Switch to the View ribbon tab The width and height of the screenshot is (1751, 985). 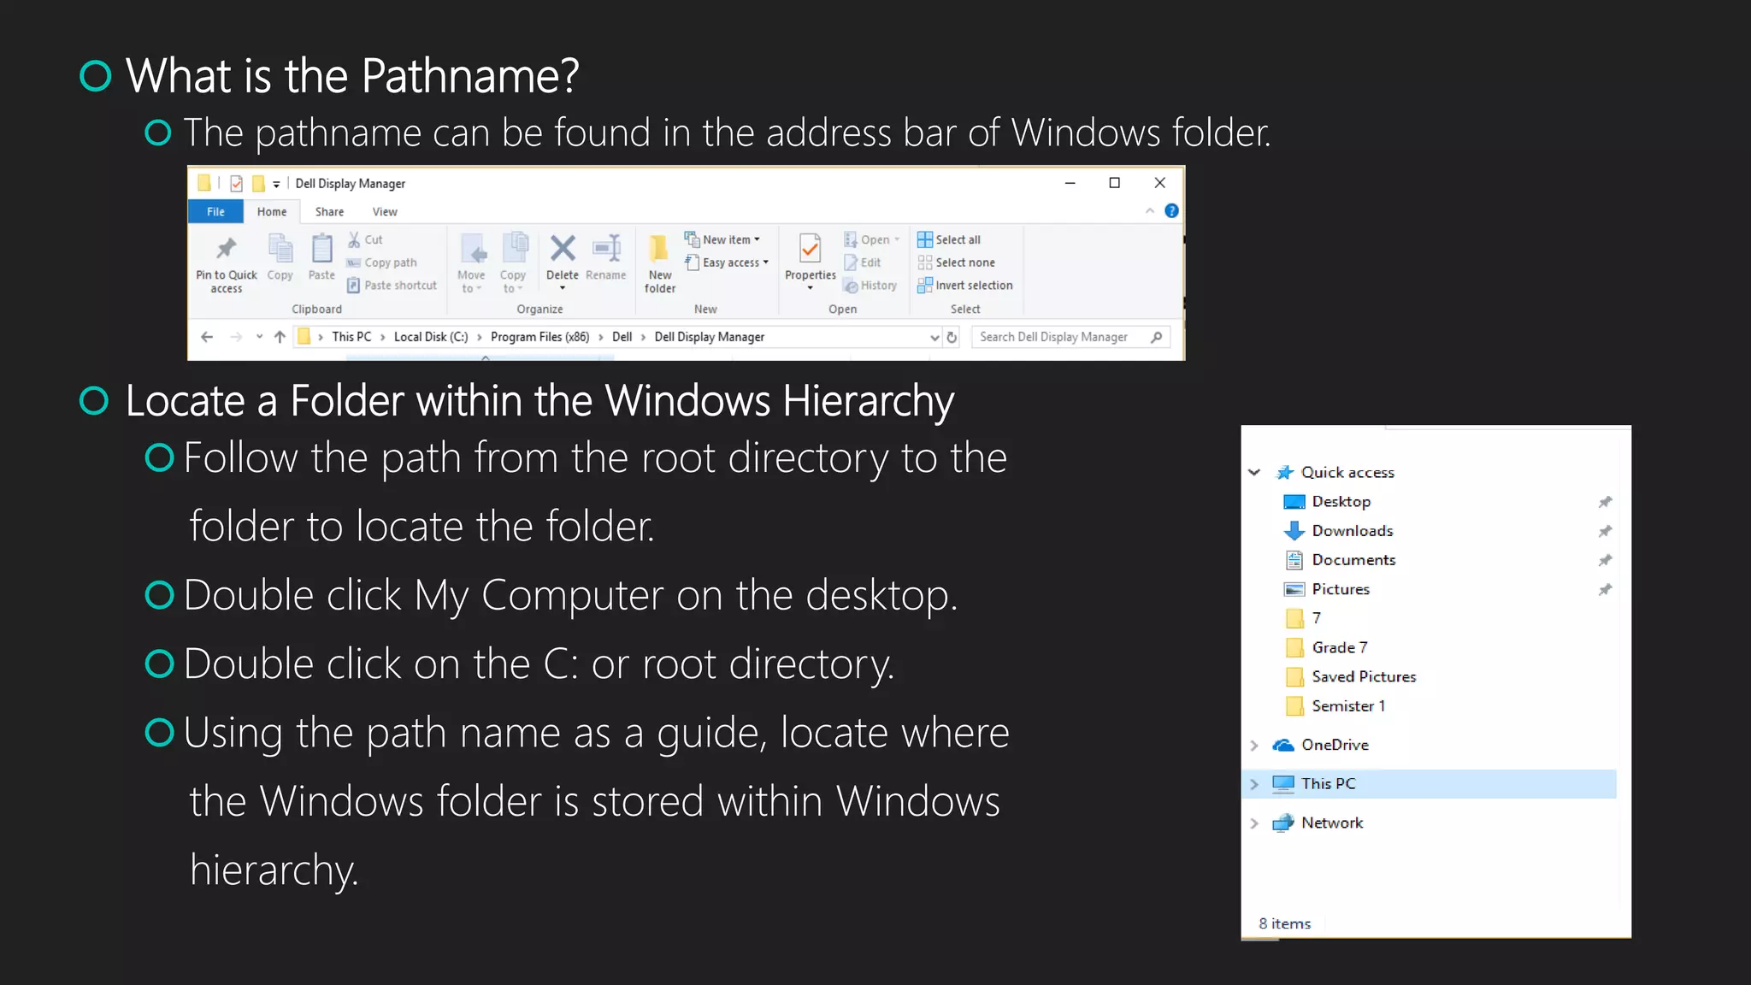point(385,211)
